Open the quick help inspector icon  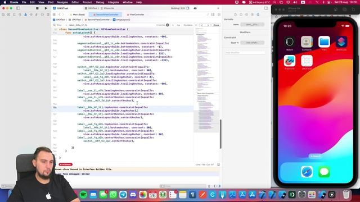(x=246, y=15)
